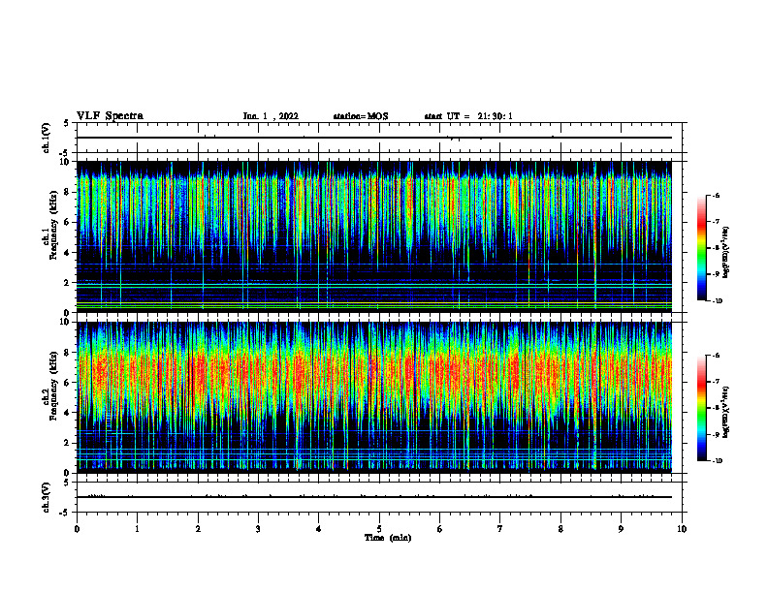This screenshot has width=768, height=593.
Task: Click inside the ch.1 spectrogram panel
Action: point(374,236)
